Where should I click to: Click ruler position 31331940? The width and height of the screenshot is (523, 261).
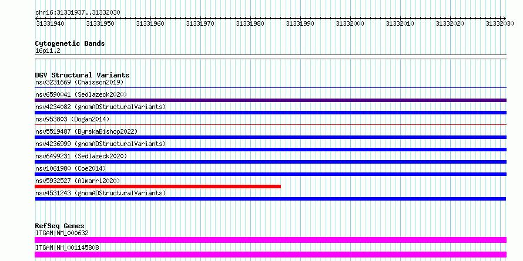[x=50, y=23]
